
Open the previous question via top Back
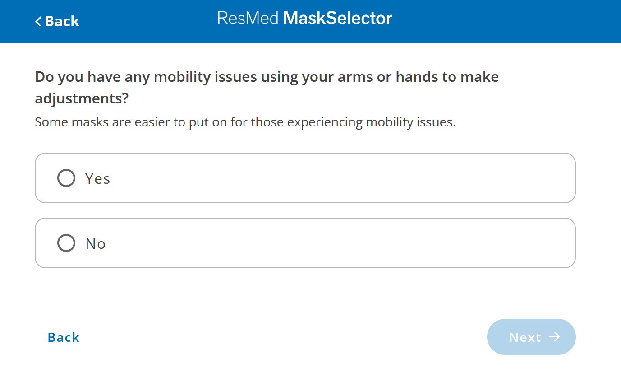57,21
